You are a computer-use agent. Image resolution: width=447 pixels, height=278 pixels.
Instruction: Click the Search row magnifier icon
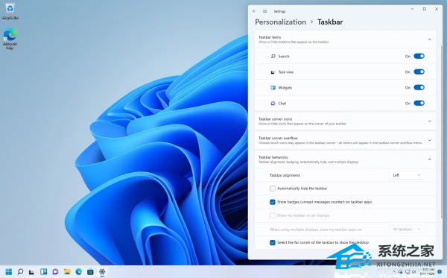click(x=273, y=56)
